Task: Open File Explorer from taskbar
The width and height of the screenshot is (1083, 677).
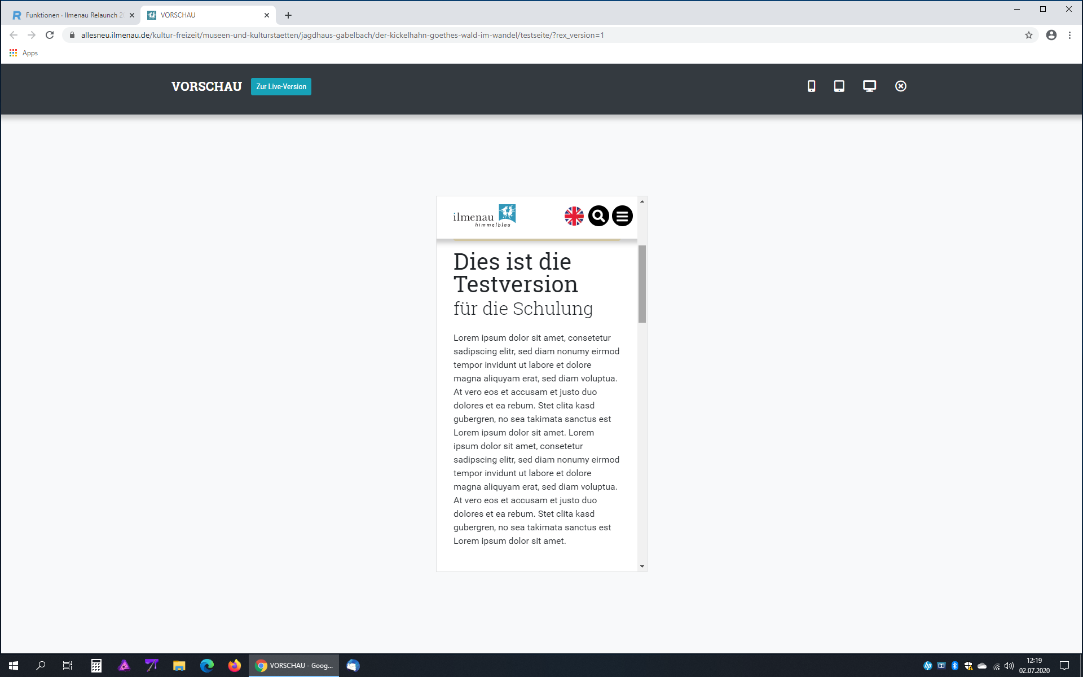Action: [179, 666]
